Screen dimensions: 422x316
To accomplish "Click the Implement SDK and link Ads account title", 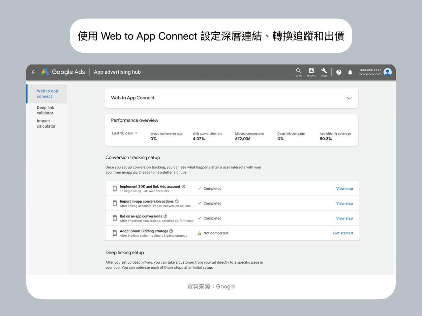I will tap(150, 186).
